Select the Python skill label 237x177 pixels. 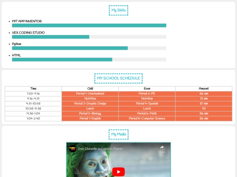pyautogui.click(x=17, y=44)
